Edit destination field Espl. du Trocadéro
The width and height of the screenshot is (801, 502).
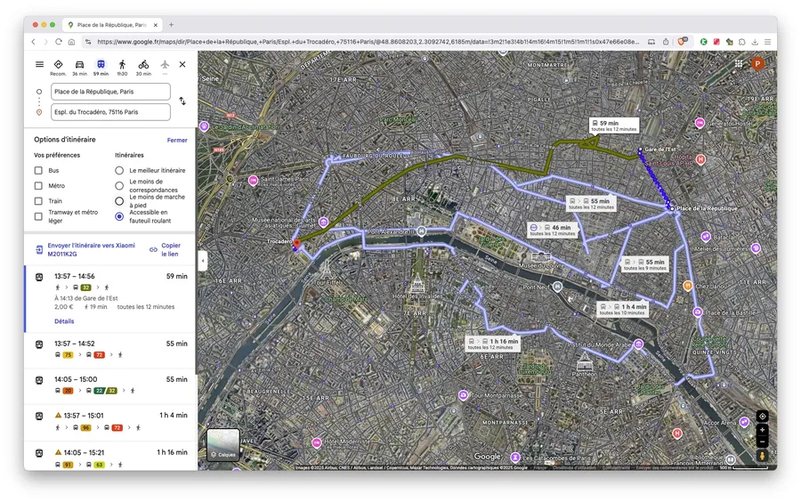[x=110, y=112]
